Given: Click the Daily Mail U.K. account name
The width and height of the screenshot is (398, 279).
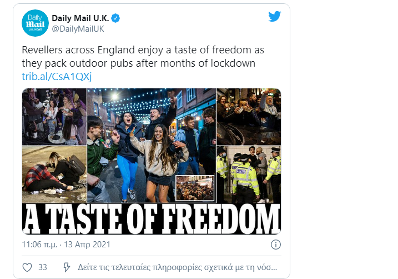Looking at the screenshot, I should tap(80, 18).
